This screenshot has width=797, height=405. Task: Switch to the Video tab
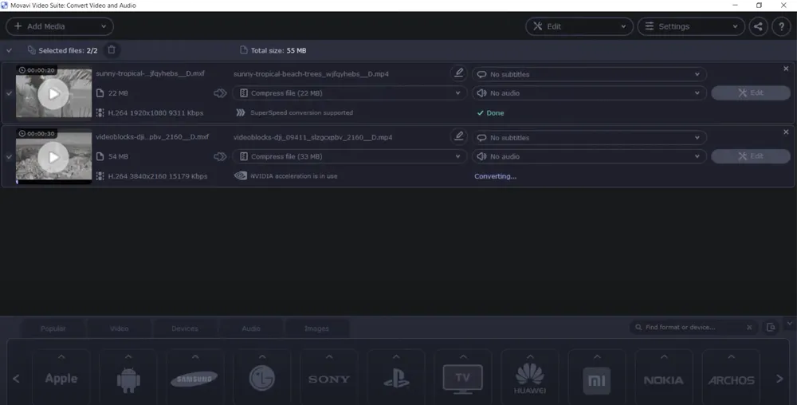(x=119, y=328)
